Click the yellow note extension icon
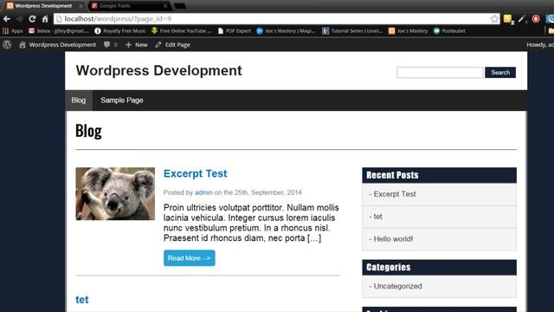 (508, 19)
